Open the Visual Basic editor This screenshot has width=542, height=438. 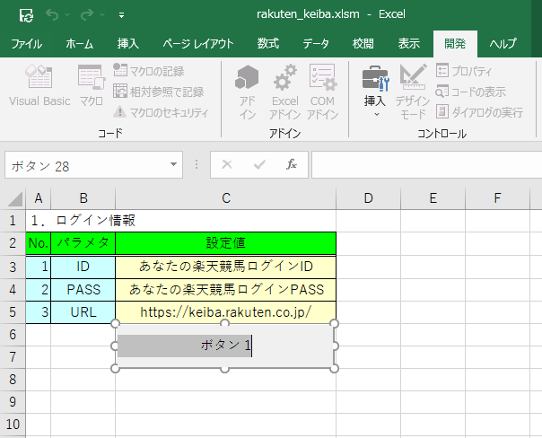point(39,86)
